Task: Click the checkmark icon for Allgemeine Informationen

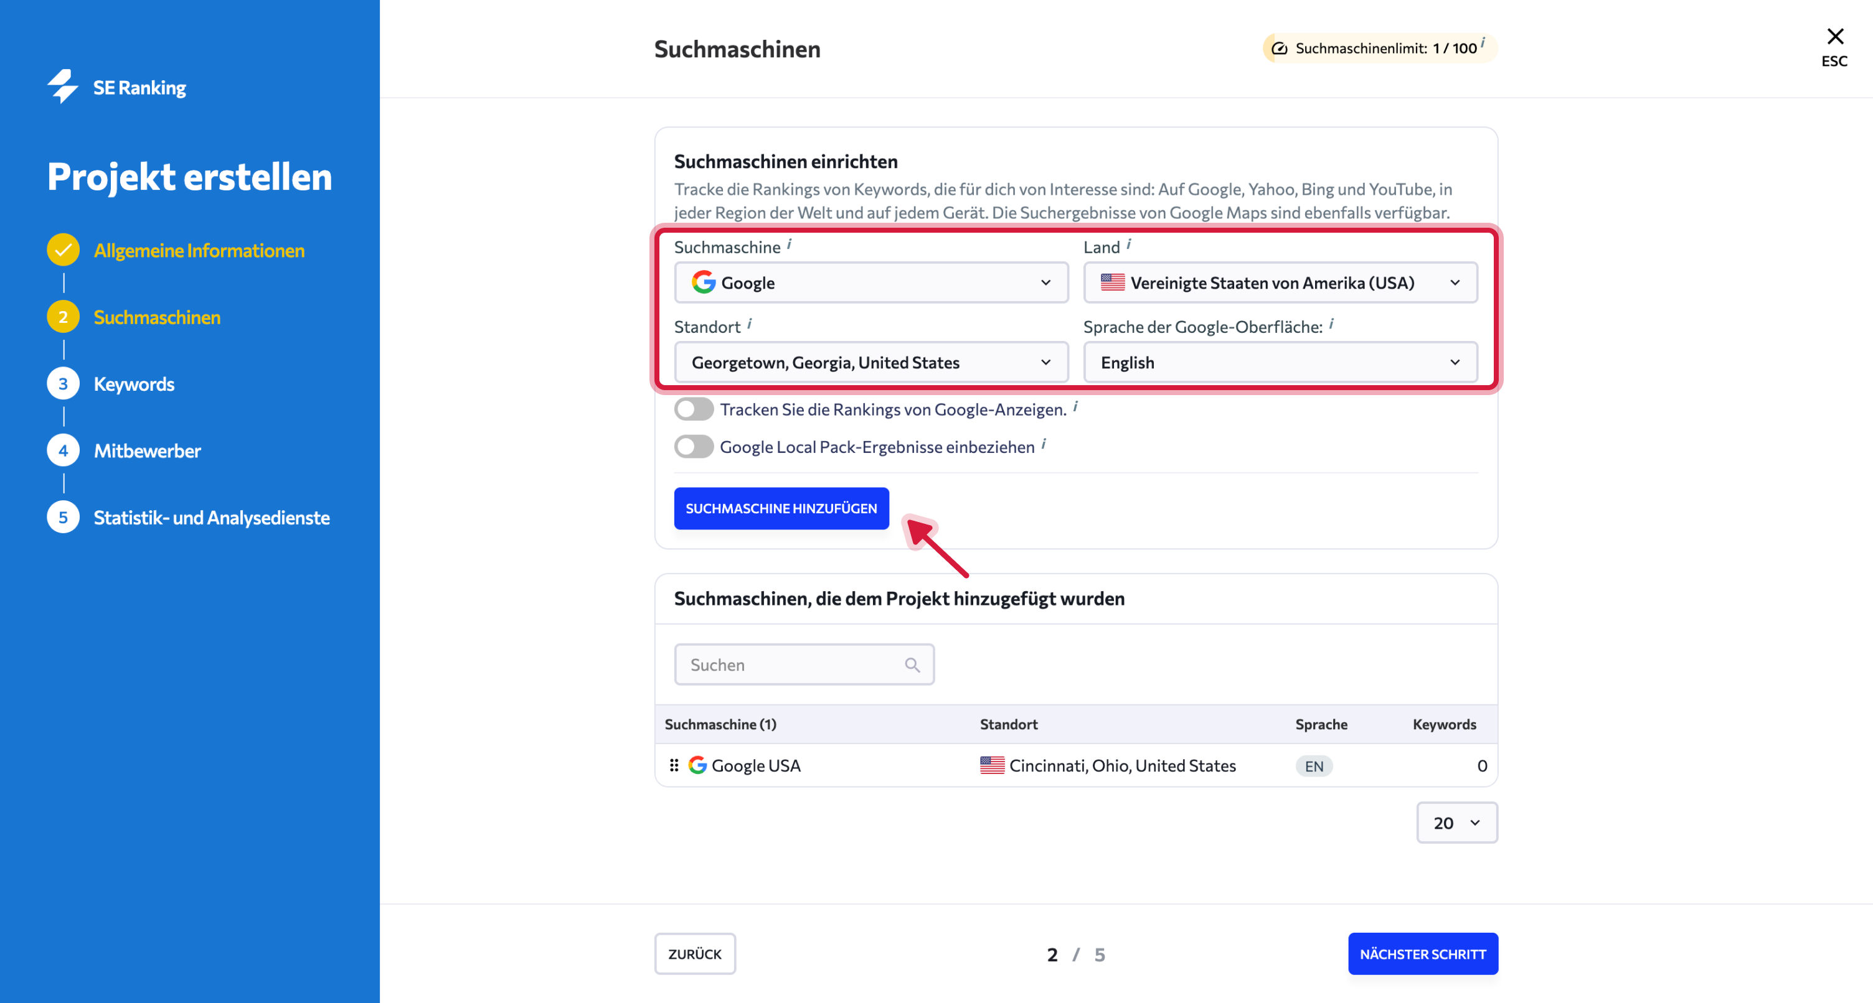Action: coord(64,250)
